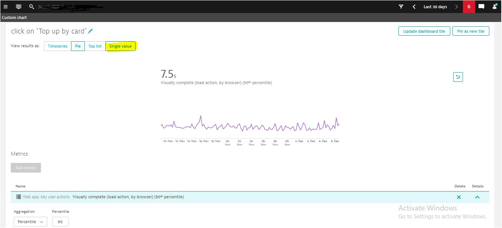Screen dimensions: 502x228
Task: Switch view to Top list
Action: (95, 46)
